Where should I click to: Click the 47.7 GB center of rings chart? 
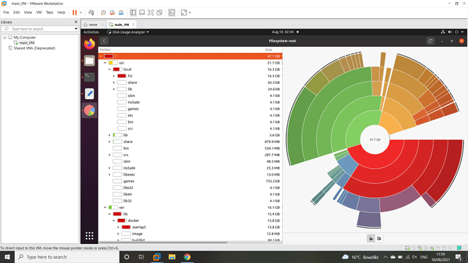pos(375,140)
